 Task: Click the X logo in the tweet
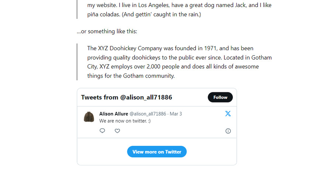(228, 114)
